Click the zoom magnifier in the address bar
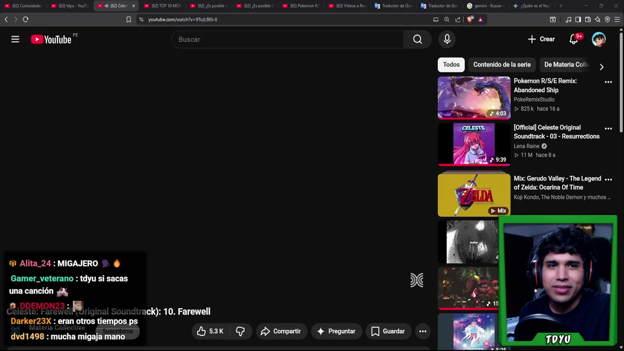 447,19
